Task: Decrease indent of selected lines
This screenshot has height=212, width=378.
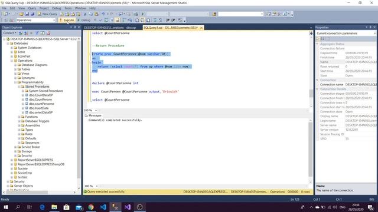Action: point(168,20)
